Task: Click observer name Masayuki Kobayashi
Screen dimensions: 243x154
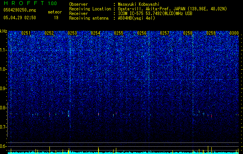Action: [139, 4]
